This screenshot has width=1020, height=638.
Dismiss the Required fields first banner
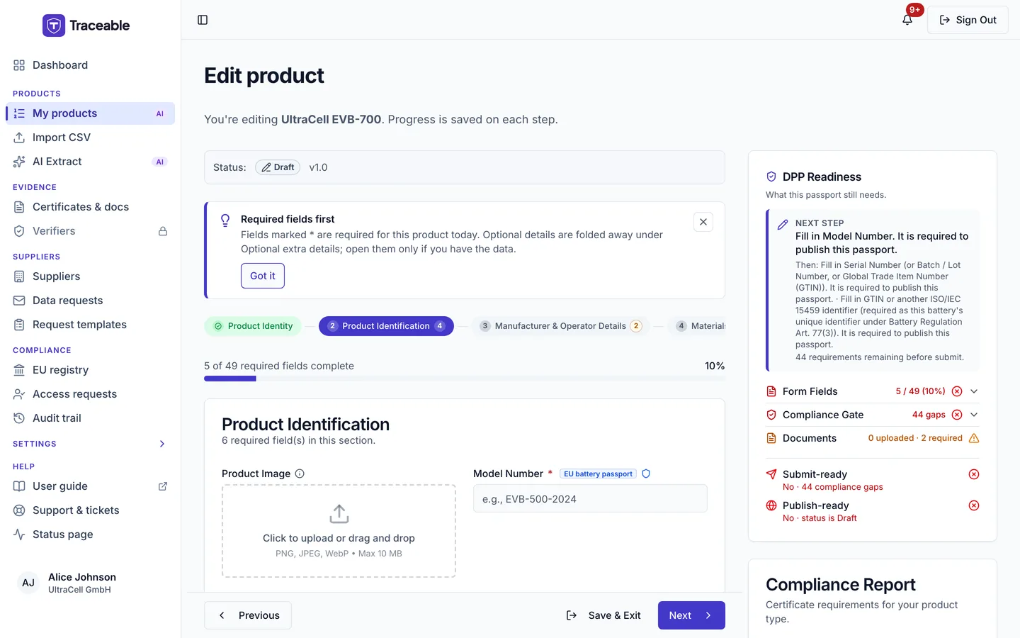(703, 222)
